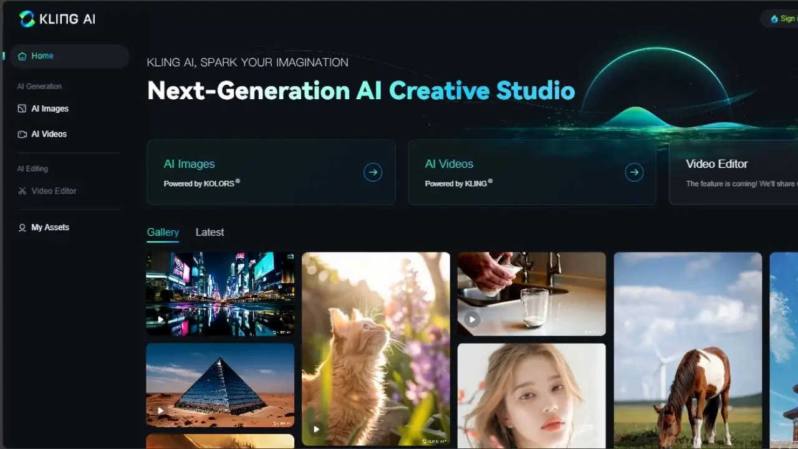The image size is (798, 449).
Task: Play the glass pyramid desert video
Action: 161,411
